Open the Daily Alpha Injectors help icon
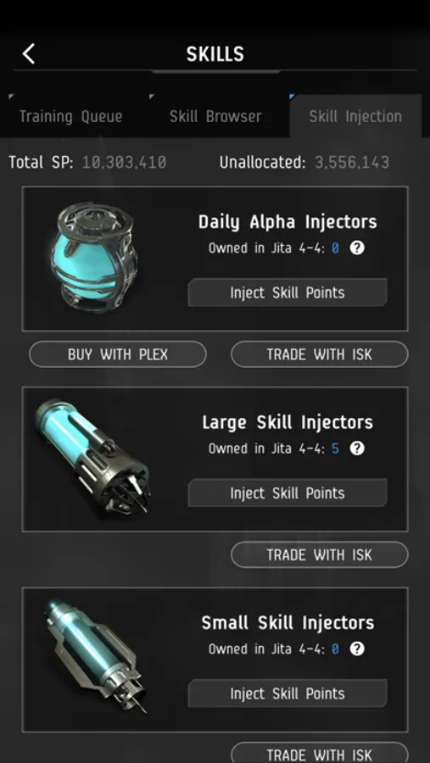This screenshot has width=430, height=763. pyautogui.click(x=357, y=248)
